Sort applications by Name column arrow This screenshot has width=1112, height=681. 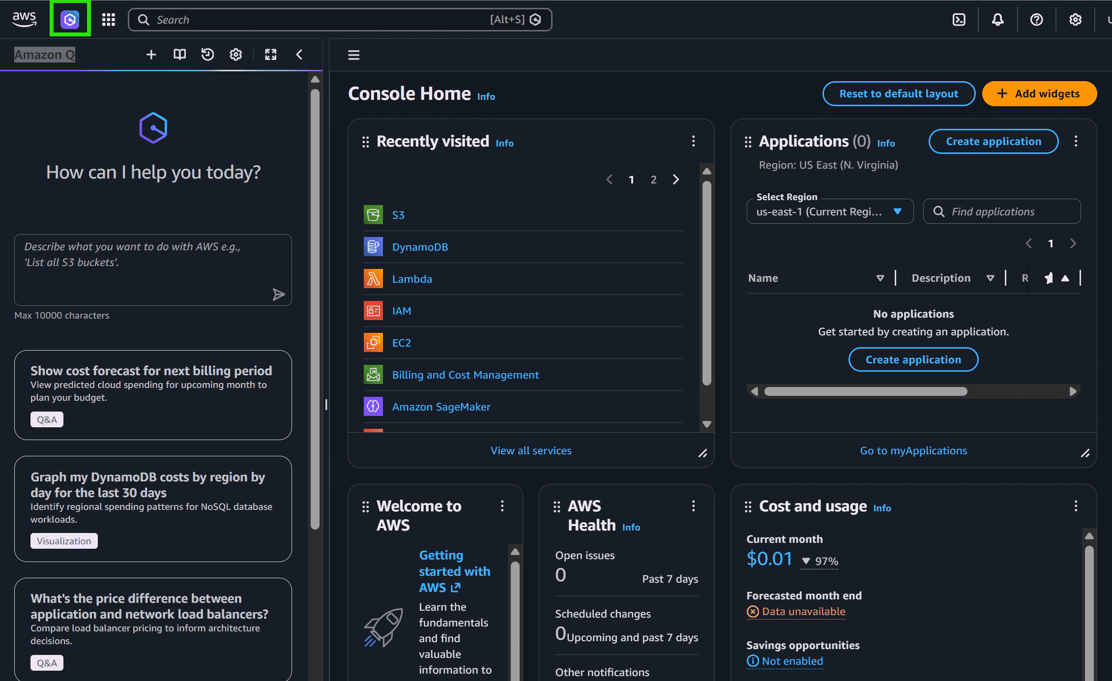(880, 278)
